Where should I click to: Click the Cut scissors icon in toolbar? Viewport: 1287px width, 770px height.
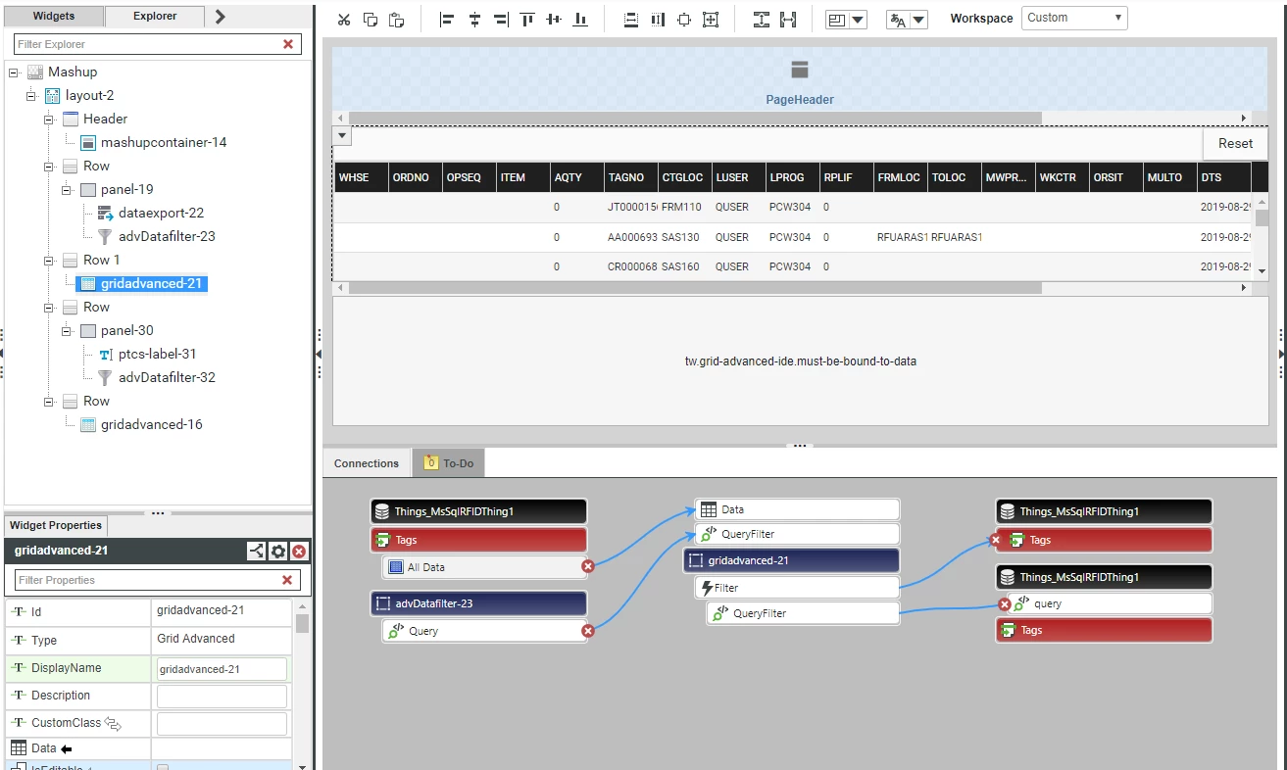343,20
